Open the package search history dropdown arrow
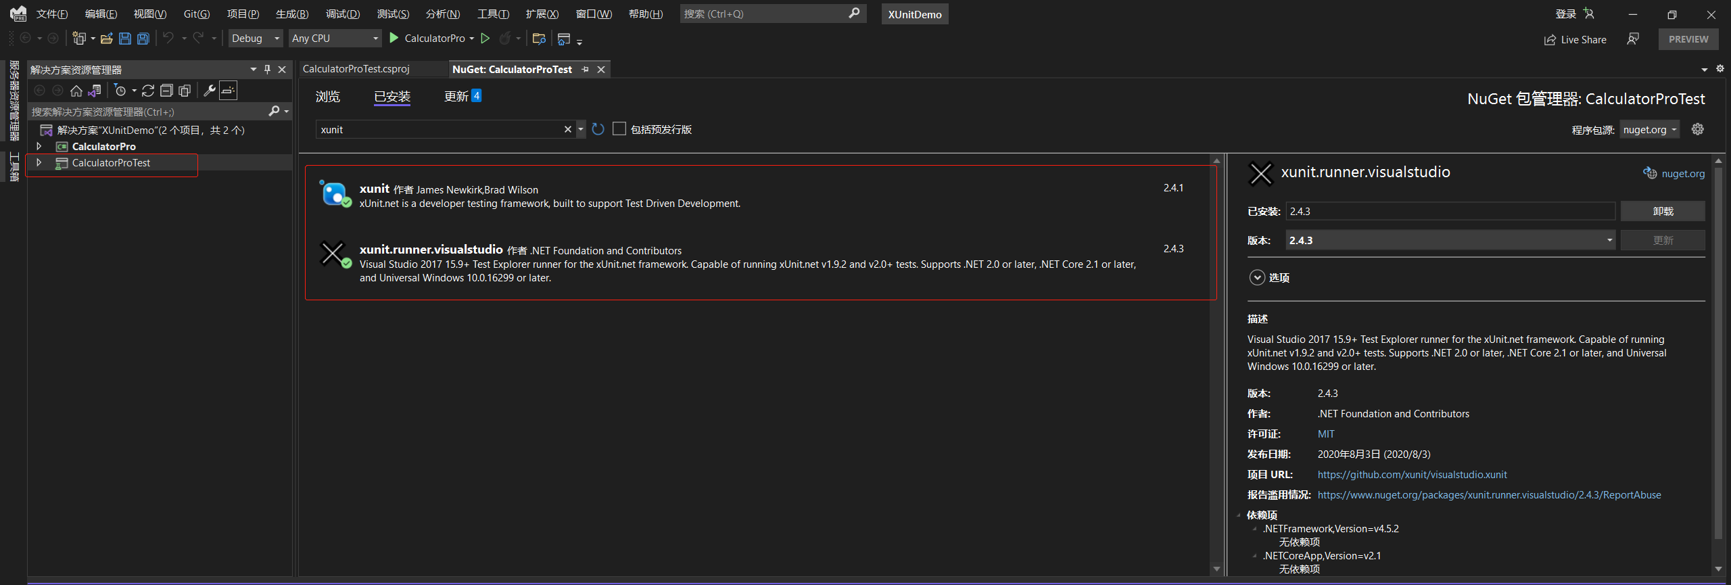The height and width of the screenshot is (585, 1731). tap(581, 129)
